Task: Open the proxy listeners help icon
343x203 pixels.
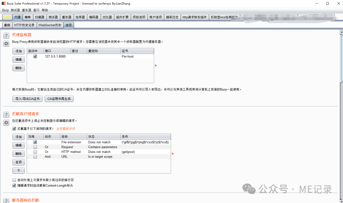Action: (x=6, y=35)
